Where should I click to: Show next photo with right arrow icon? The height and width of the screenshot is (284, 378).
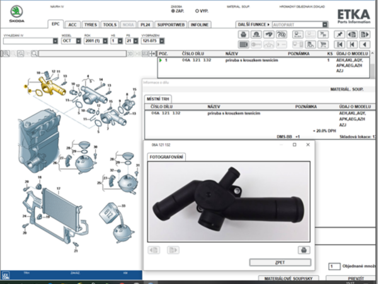173,250
